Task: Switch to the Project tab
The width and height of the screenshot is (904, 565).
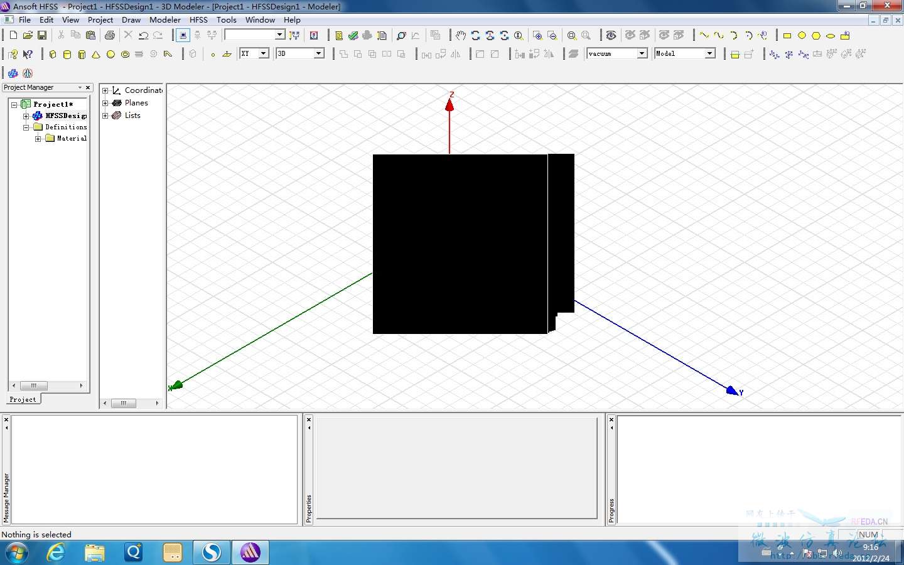Action: tap(23, 399)
